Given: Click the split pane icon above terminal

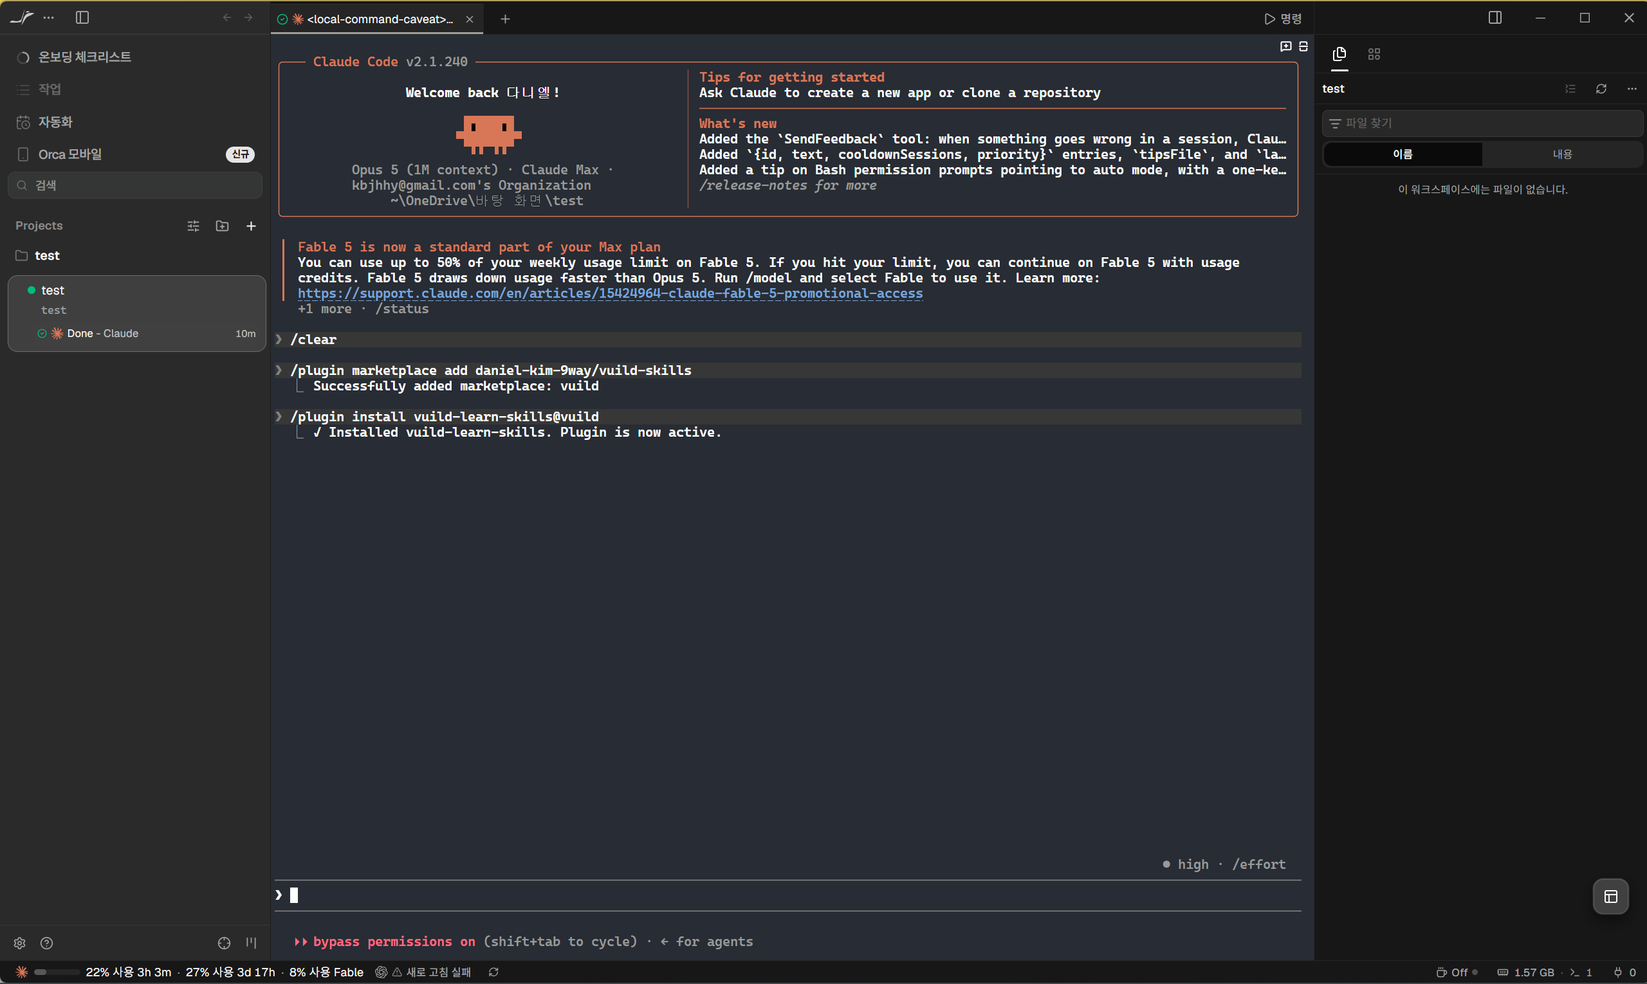Looking at the screenshot, I should tap(1303, 46).
